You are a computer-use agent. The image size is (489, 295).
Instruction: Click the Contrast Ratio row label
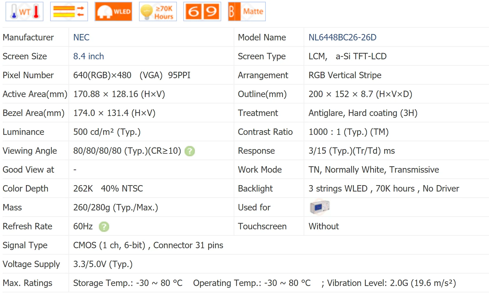[265, 132]
